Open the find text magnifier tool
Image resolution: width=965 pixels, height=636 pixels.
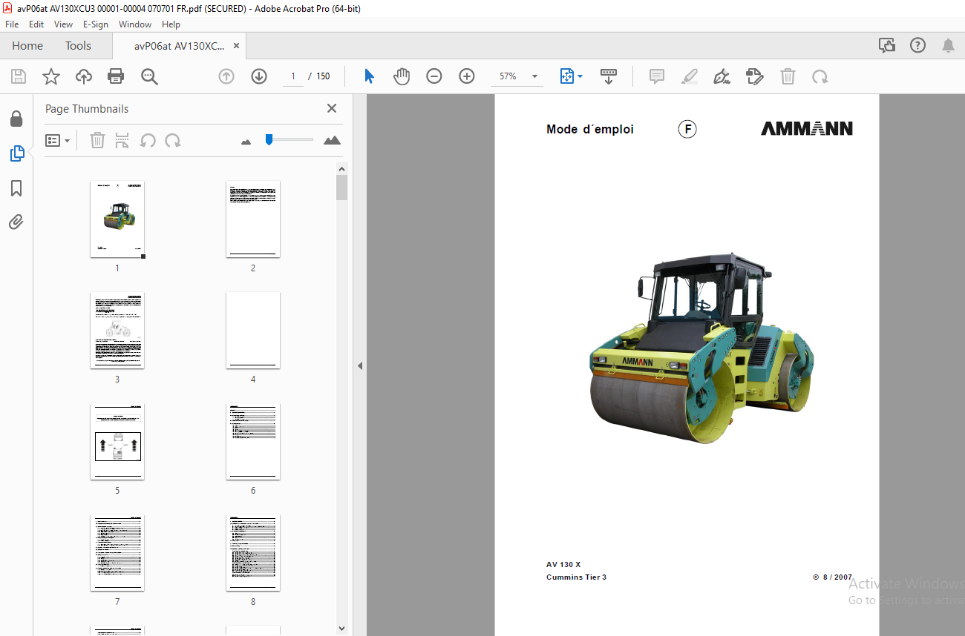coord(149,76)
